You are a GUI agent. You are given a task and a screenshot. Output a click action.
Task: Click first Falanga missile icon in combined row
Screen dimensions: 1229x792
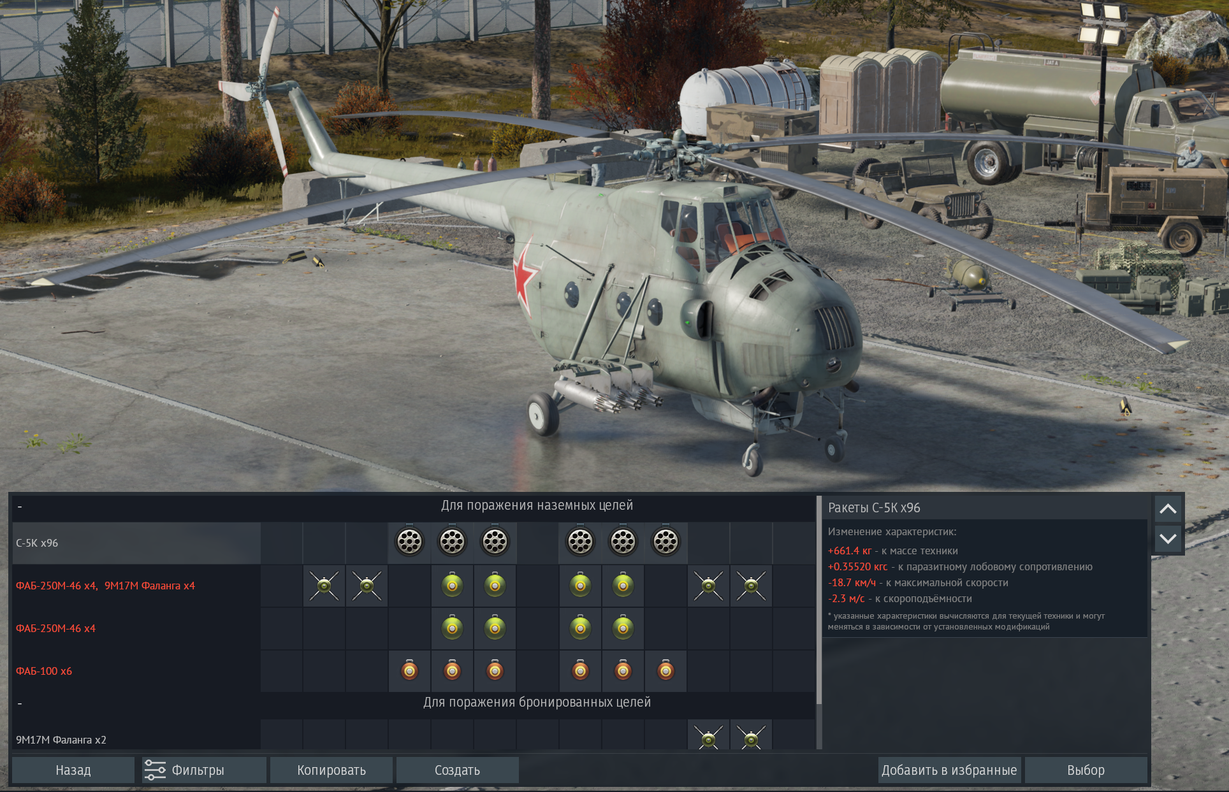coord(324,586)
